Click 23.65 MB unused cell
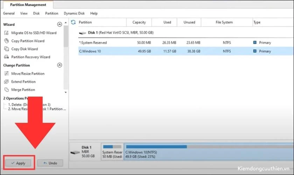 (193, 43)
